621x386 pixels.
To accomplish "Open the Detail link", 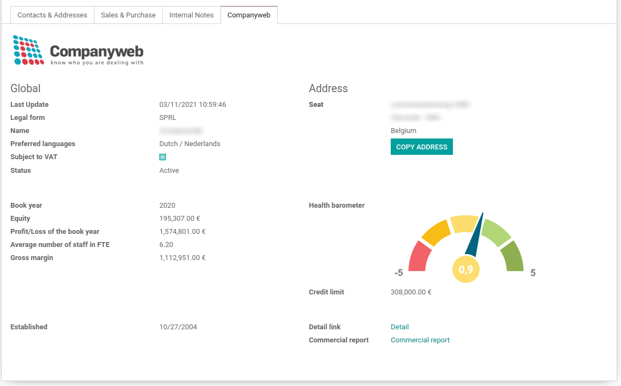I will tap(399, 327).
